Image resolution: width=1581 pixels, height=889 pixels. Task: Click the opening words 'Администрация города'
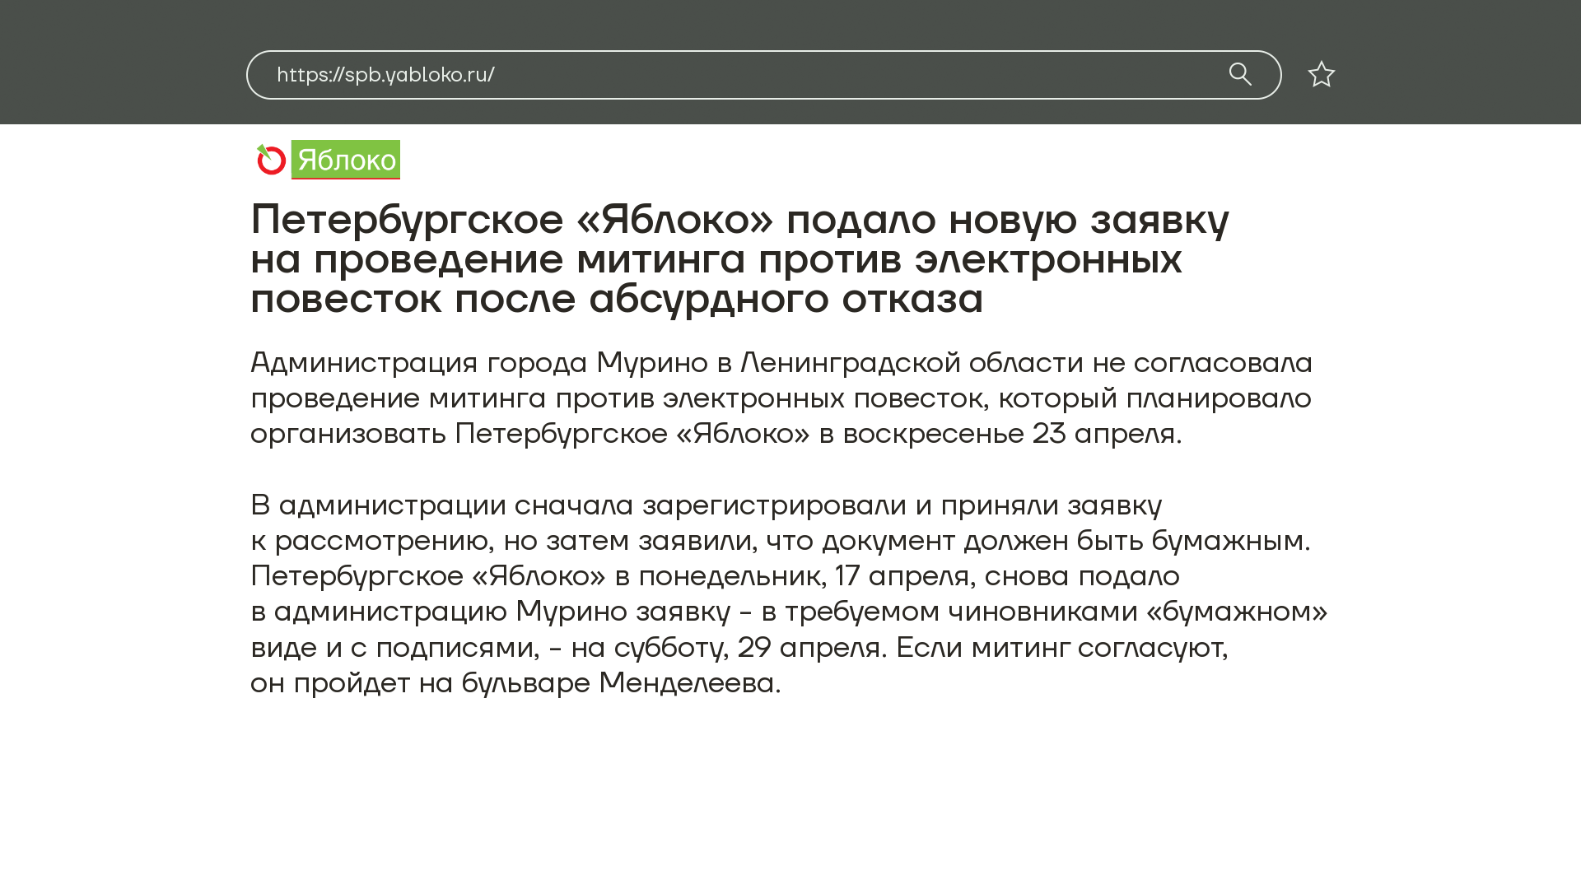coord(418,362)
